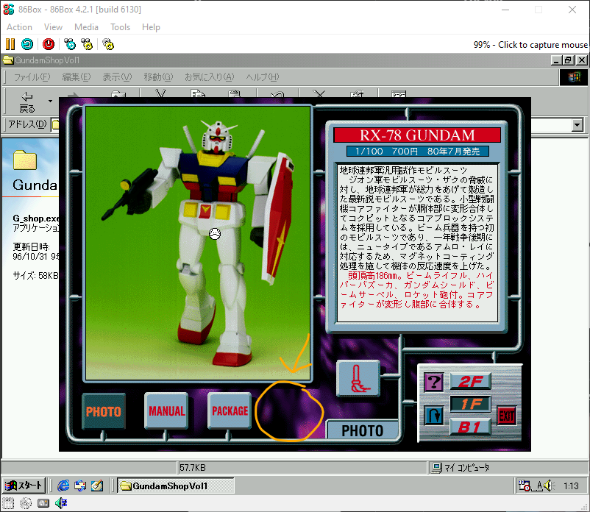Screen dimensions: 590x512
Task: Pause emulation with the 86Box pause icon
Action: [10, 44]
